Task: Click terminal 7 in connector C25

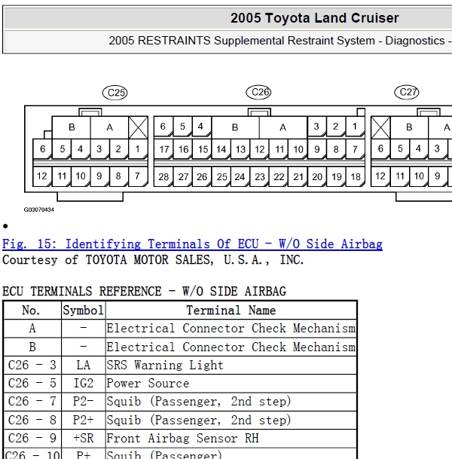Action: (x=138, y=176)
